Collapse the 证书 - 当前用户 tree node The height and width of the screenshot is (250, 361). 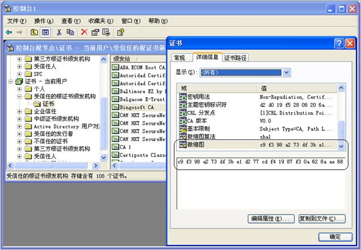pyautogui.click(x=11, y=81)
